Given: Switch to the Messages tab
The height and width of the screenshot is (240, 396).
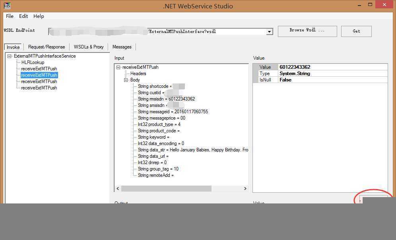Looking at the screenshot, I should [122, 47].
